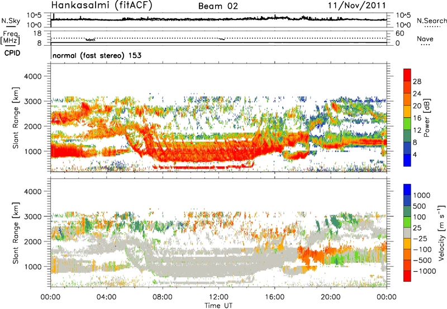Click the '04:00' time tick label
The height and width of the screenshot is (309, 447).
106,297
